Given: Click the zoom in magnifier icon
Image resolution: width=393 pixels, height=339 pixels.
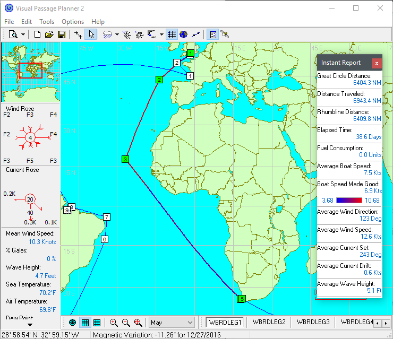Looking at the screenshot, I should click(x=114, y=323).
